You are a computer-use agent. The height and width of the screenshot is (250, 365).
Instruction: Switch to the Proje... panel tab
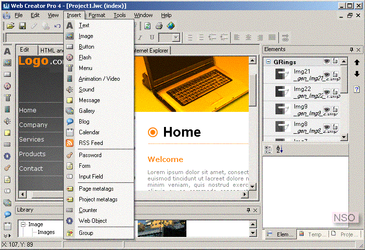tap(345, 234)
